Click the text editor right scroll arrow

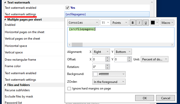(172, 45)
